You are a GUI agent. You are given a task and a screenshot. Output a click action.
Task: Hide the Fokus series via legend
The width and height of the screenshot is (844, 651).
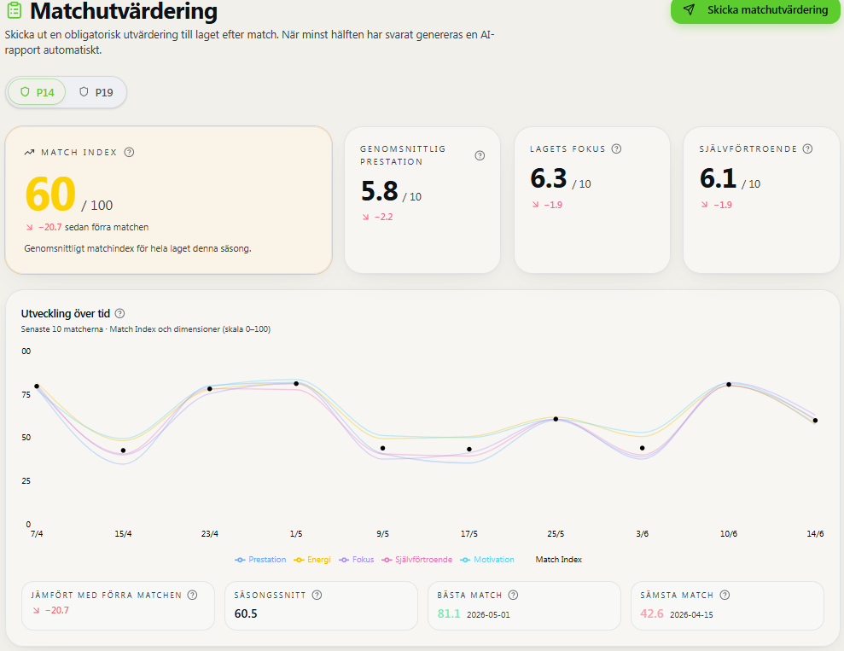(357, 560)
